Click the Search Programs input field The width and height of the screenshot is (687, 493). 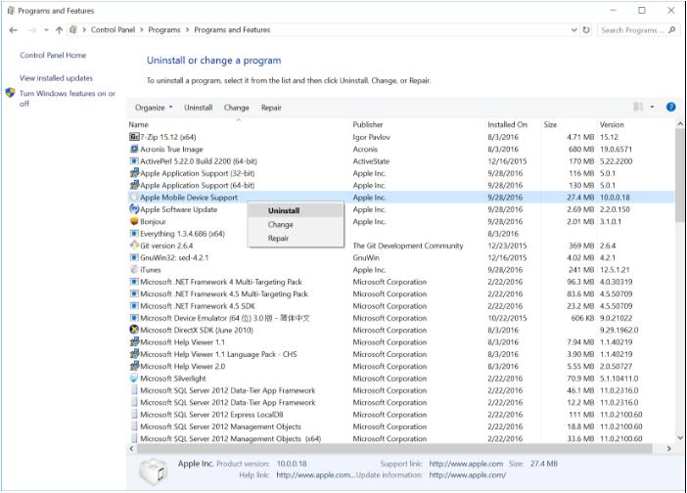pyautogui.click(x=631, y=29)
